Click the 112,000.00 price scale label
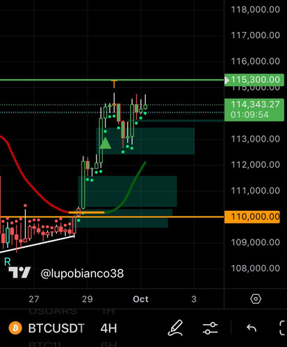This screenshot has height=347, width=287. (256, 164)
